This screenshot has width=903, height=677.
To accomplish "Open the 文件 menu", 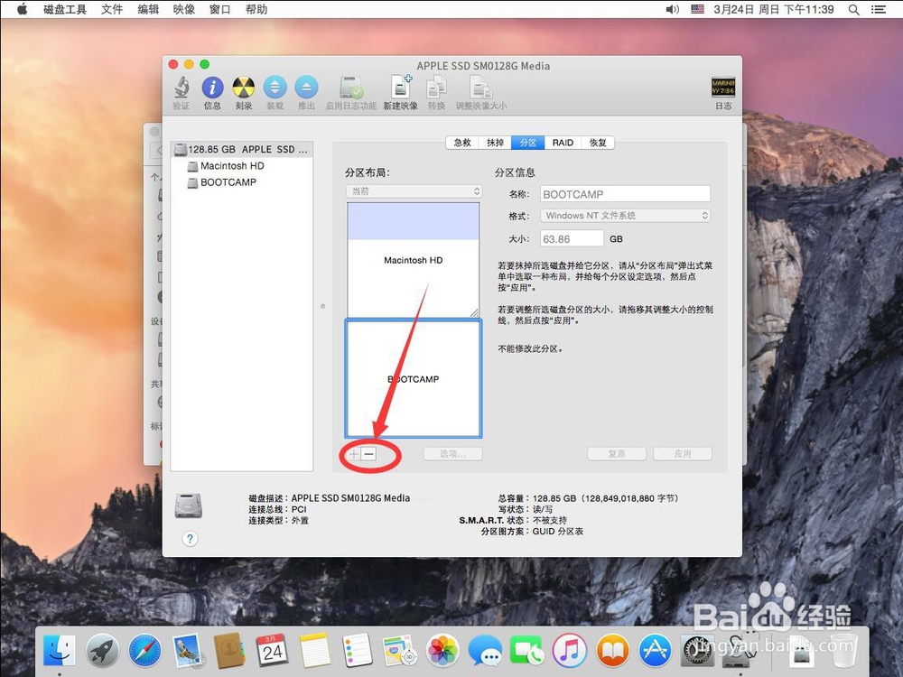I will point(112,9).
